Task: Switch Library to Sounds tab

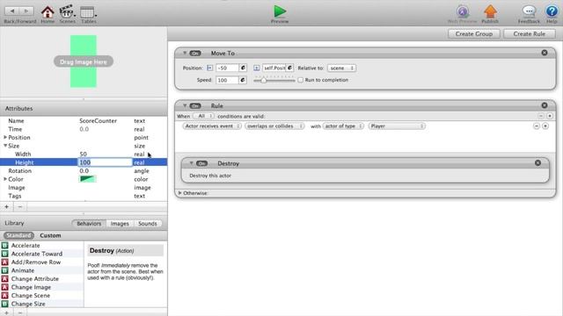Action: (x=148, y=224)
